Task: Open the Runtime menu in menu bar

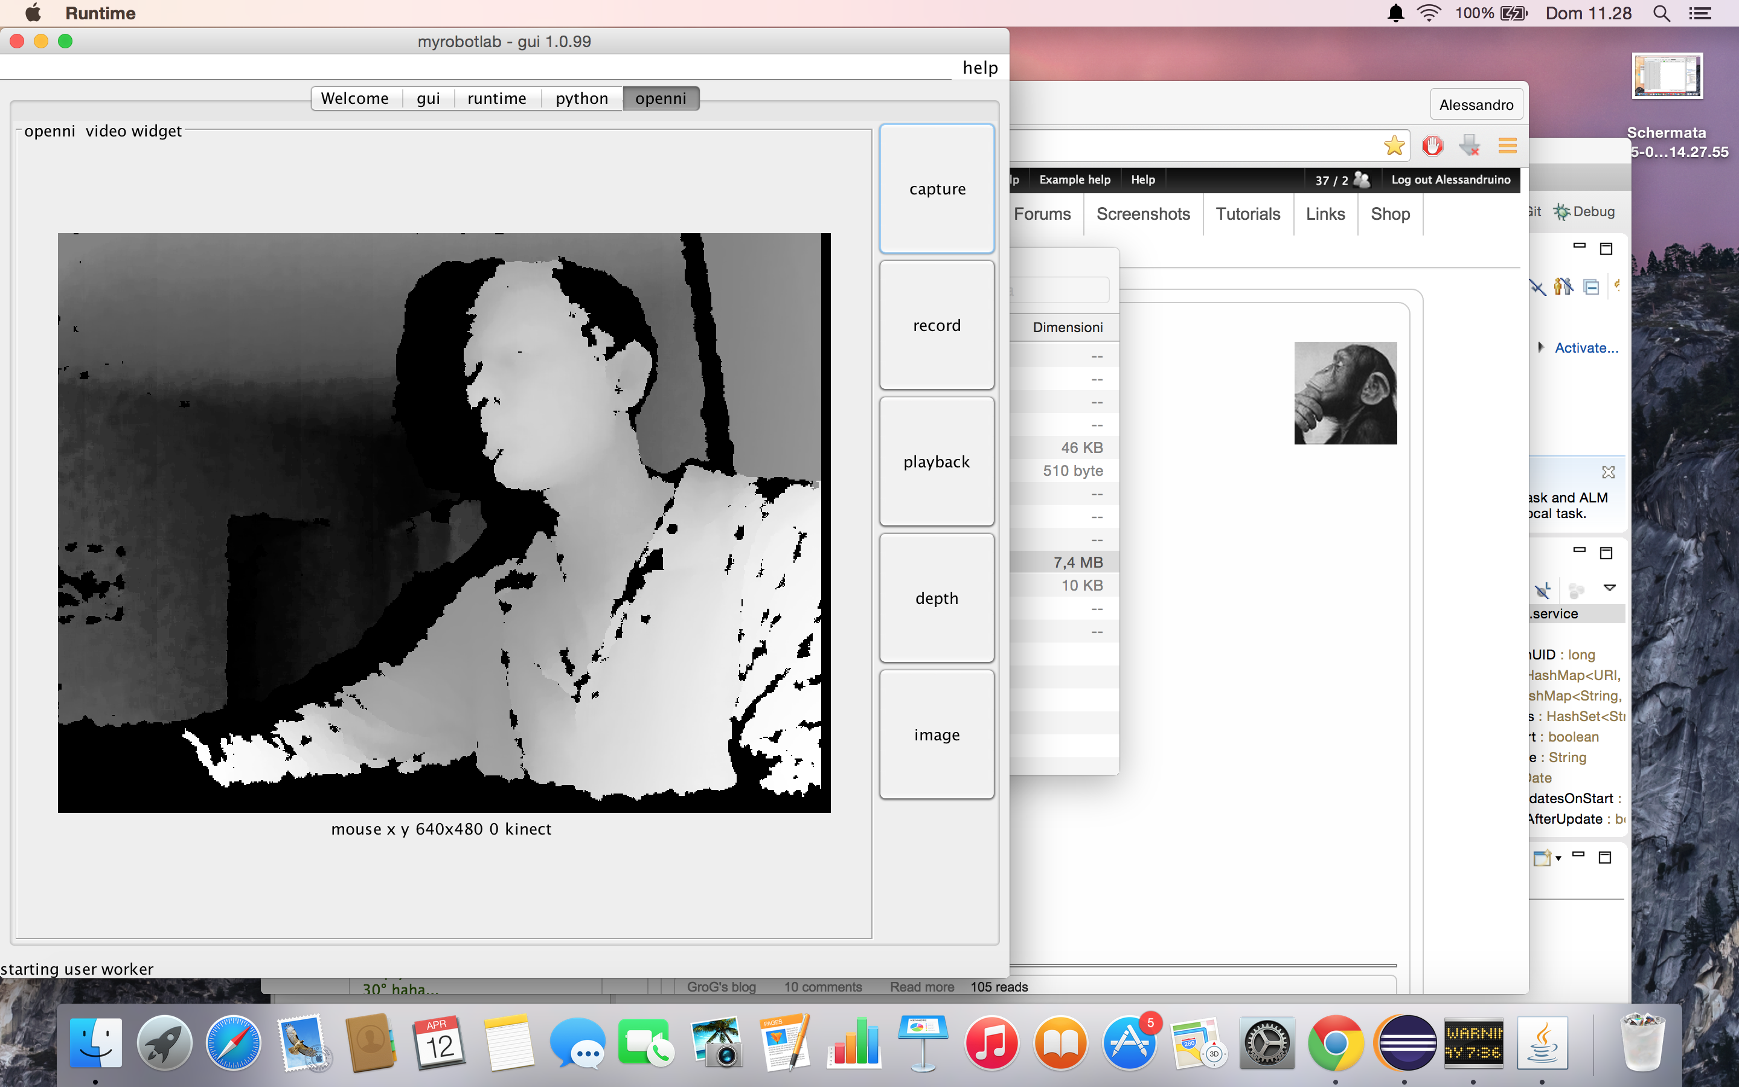Action: click(101, 13)
